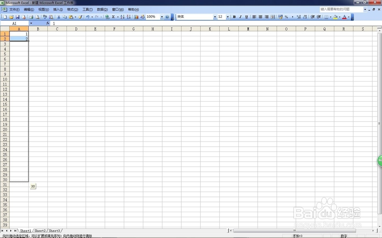
Task: Run the spelling check tool
Action: [45, 17]
